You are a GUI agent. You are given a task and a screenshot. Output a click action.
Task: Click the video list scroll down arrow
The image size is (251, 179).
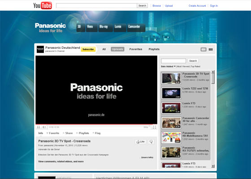click(213, 166)
